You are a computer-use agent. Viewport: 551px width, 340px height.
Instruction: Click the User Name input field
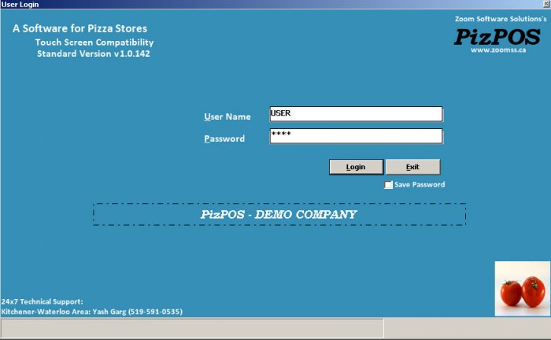356,114
